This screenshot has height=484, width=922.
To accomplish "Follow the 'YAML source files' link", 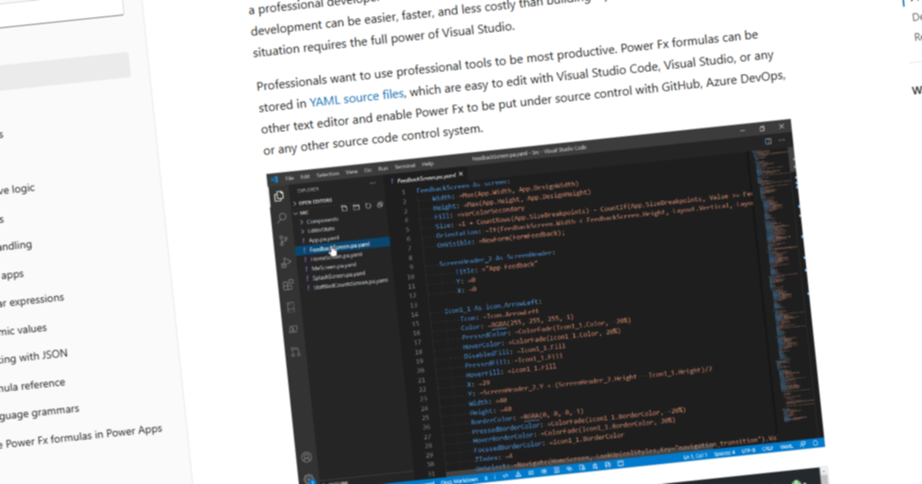I will click(357, 98).
